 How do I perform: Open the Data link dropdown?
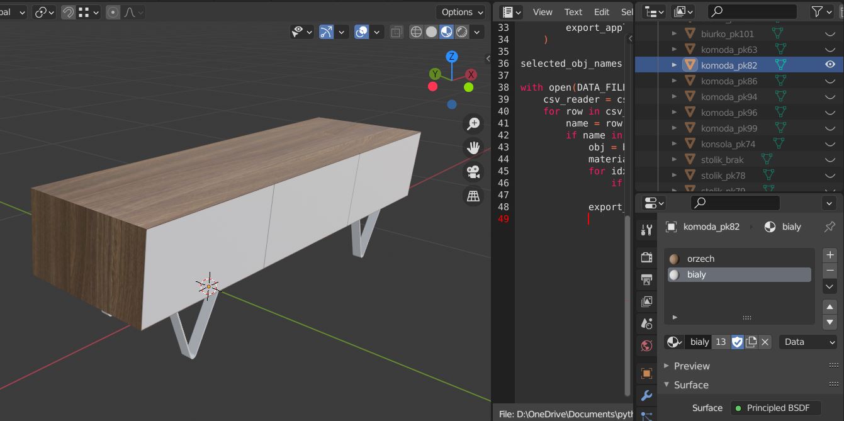tap(809, 342)
